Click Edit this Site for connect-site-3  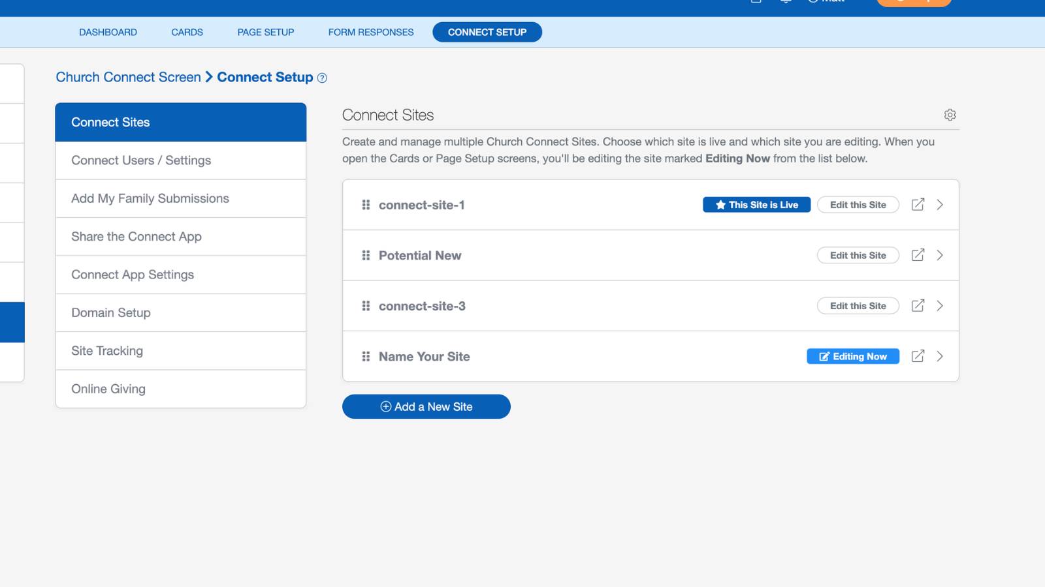(x=858, y=306)
